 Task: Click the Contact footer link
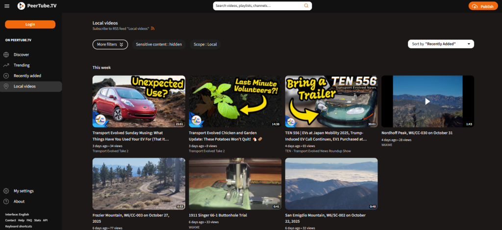click(11, 220)
